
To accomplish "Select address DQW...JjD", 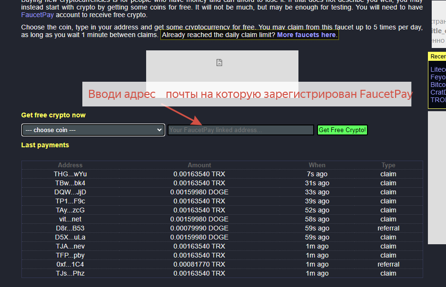I will (70, 192).
